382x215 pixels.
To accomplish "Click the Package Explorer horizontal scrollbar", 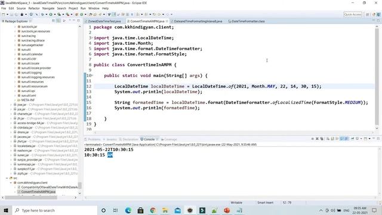I will (31, 198).
